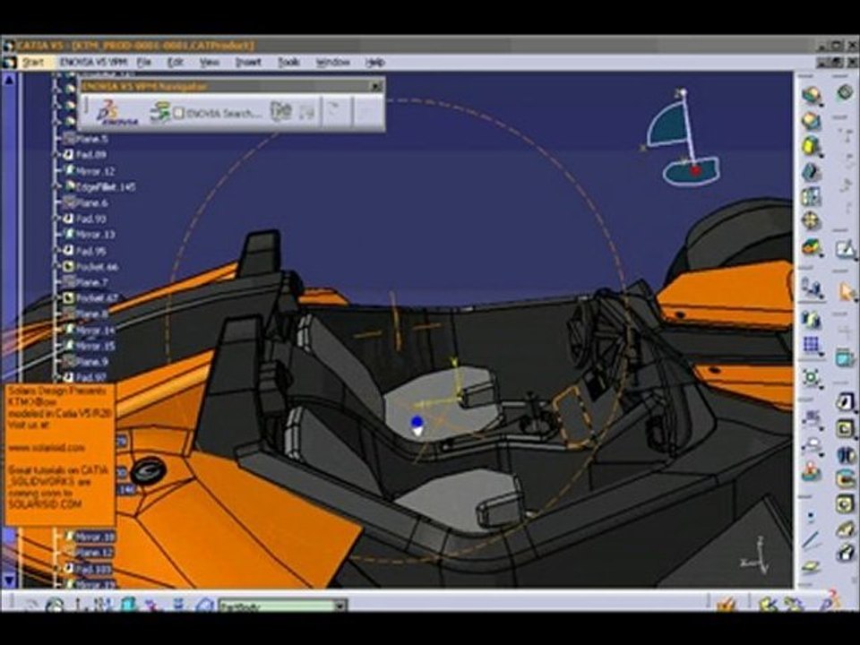Open the Window menu
The width and height of the screenshot is (860, 645).
(x=333, y=63)
